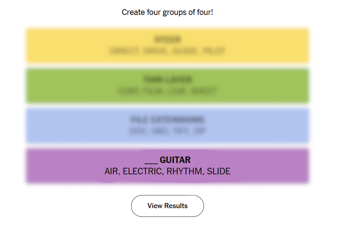
Task: Click the bold GUITAR category title
Action: 175,160
